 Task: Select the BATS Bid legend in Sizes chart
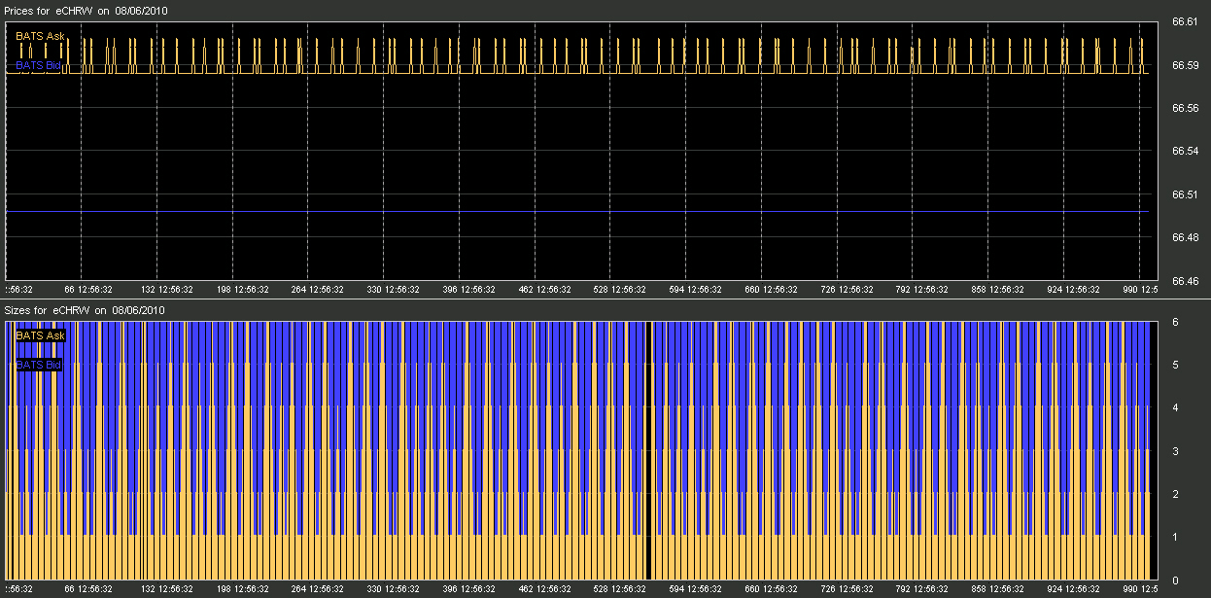click(x=39, y=366)
